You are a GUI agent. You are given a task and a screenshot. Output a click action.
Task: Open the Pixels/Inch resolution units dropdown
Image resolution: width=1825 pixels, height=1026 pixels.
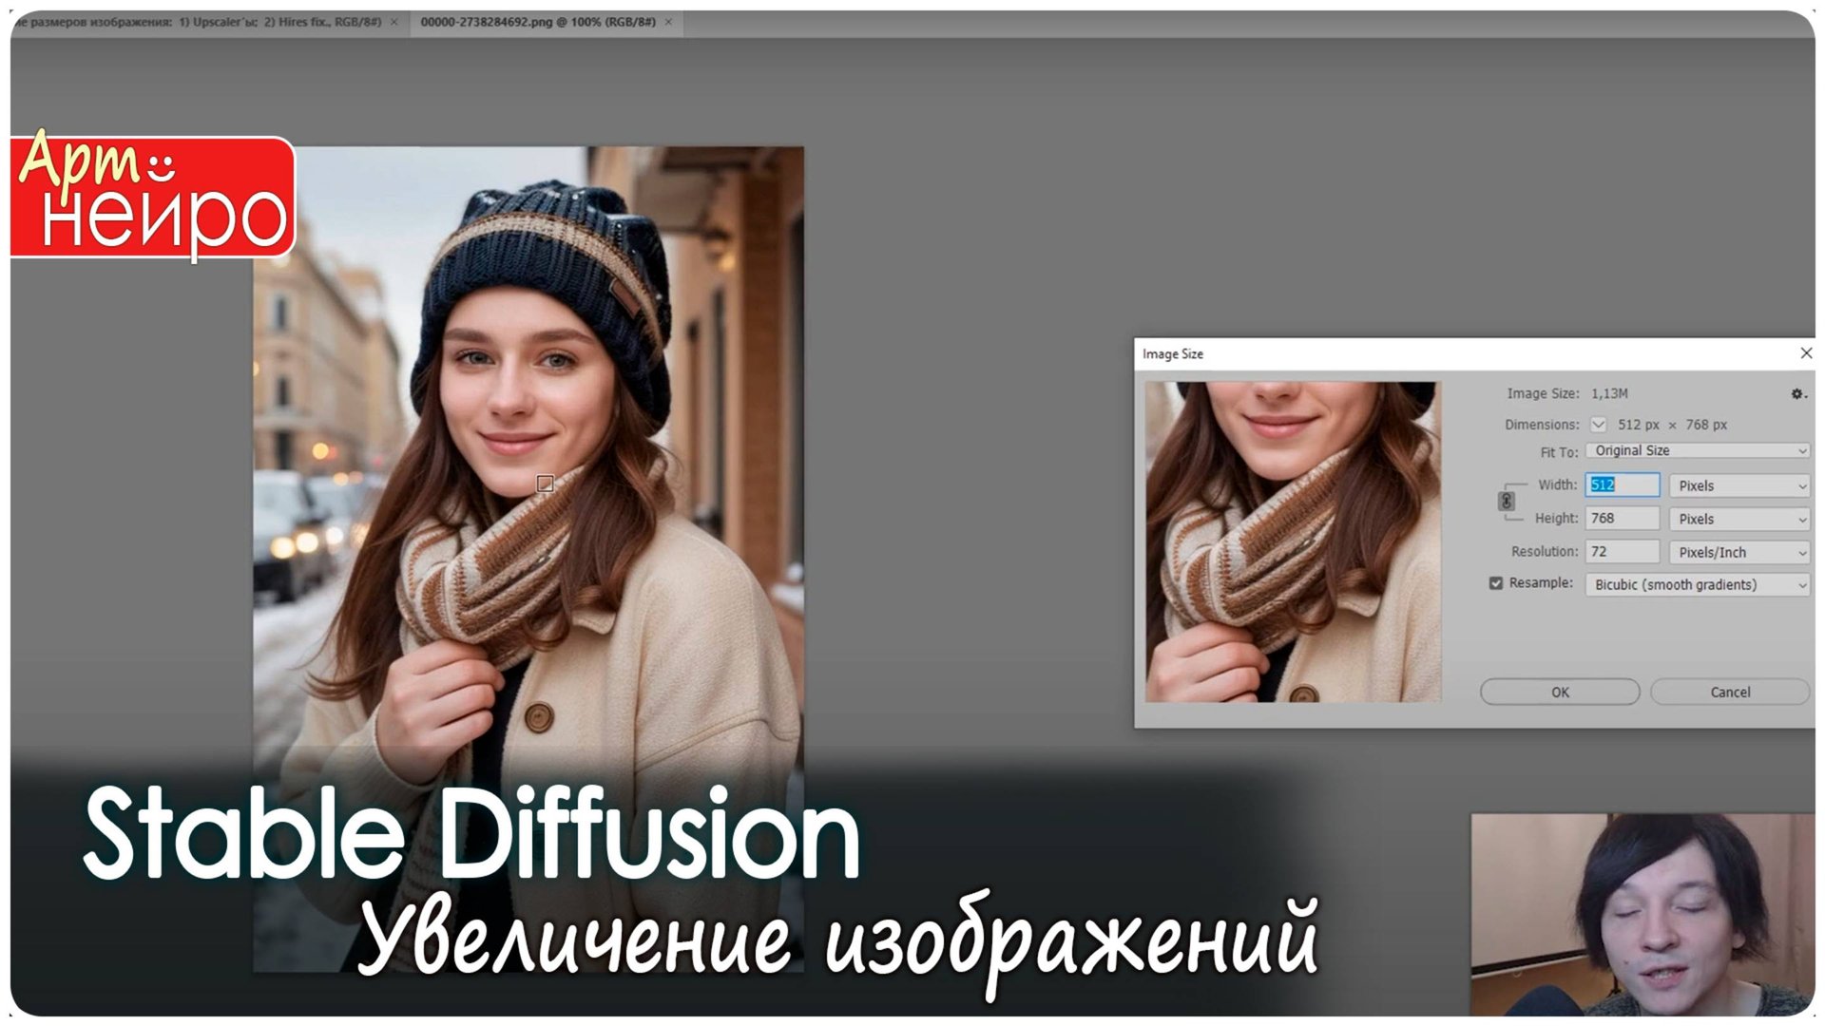click(1738, 552)
